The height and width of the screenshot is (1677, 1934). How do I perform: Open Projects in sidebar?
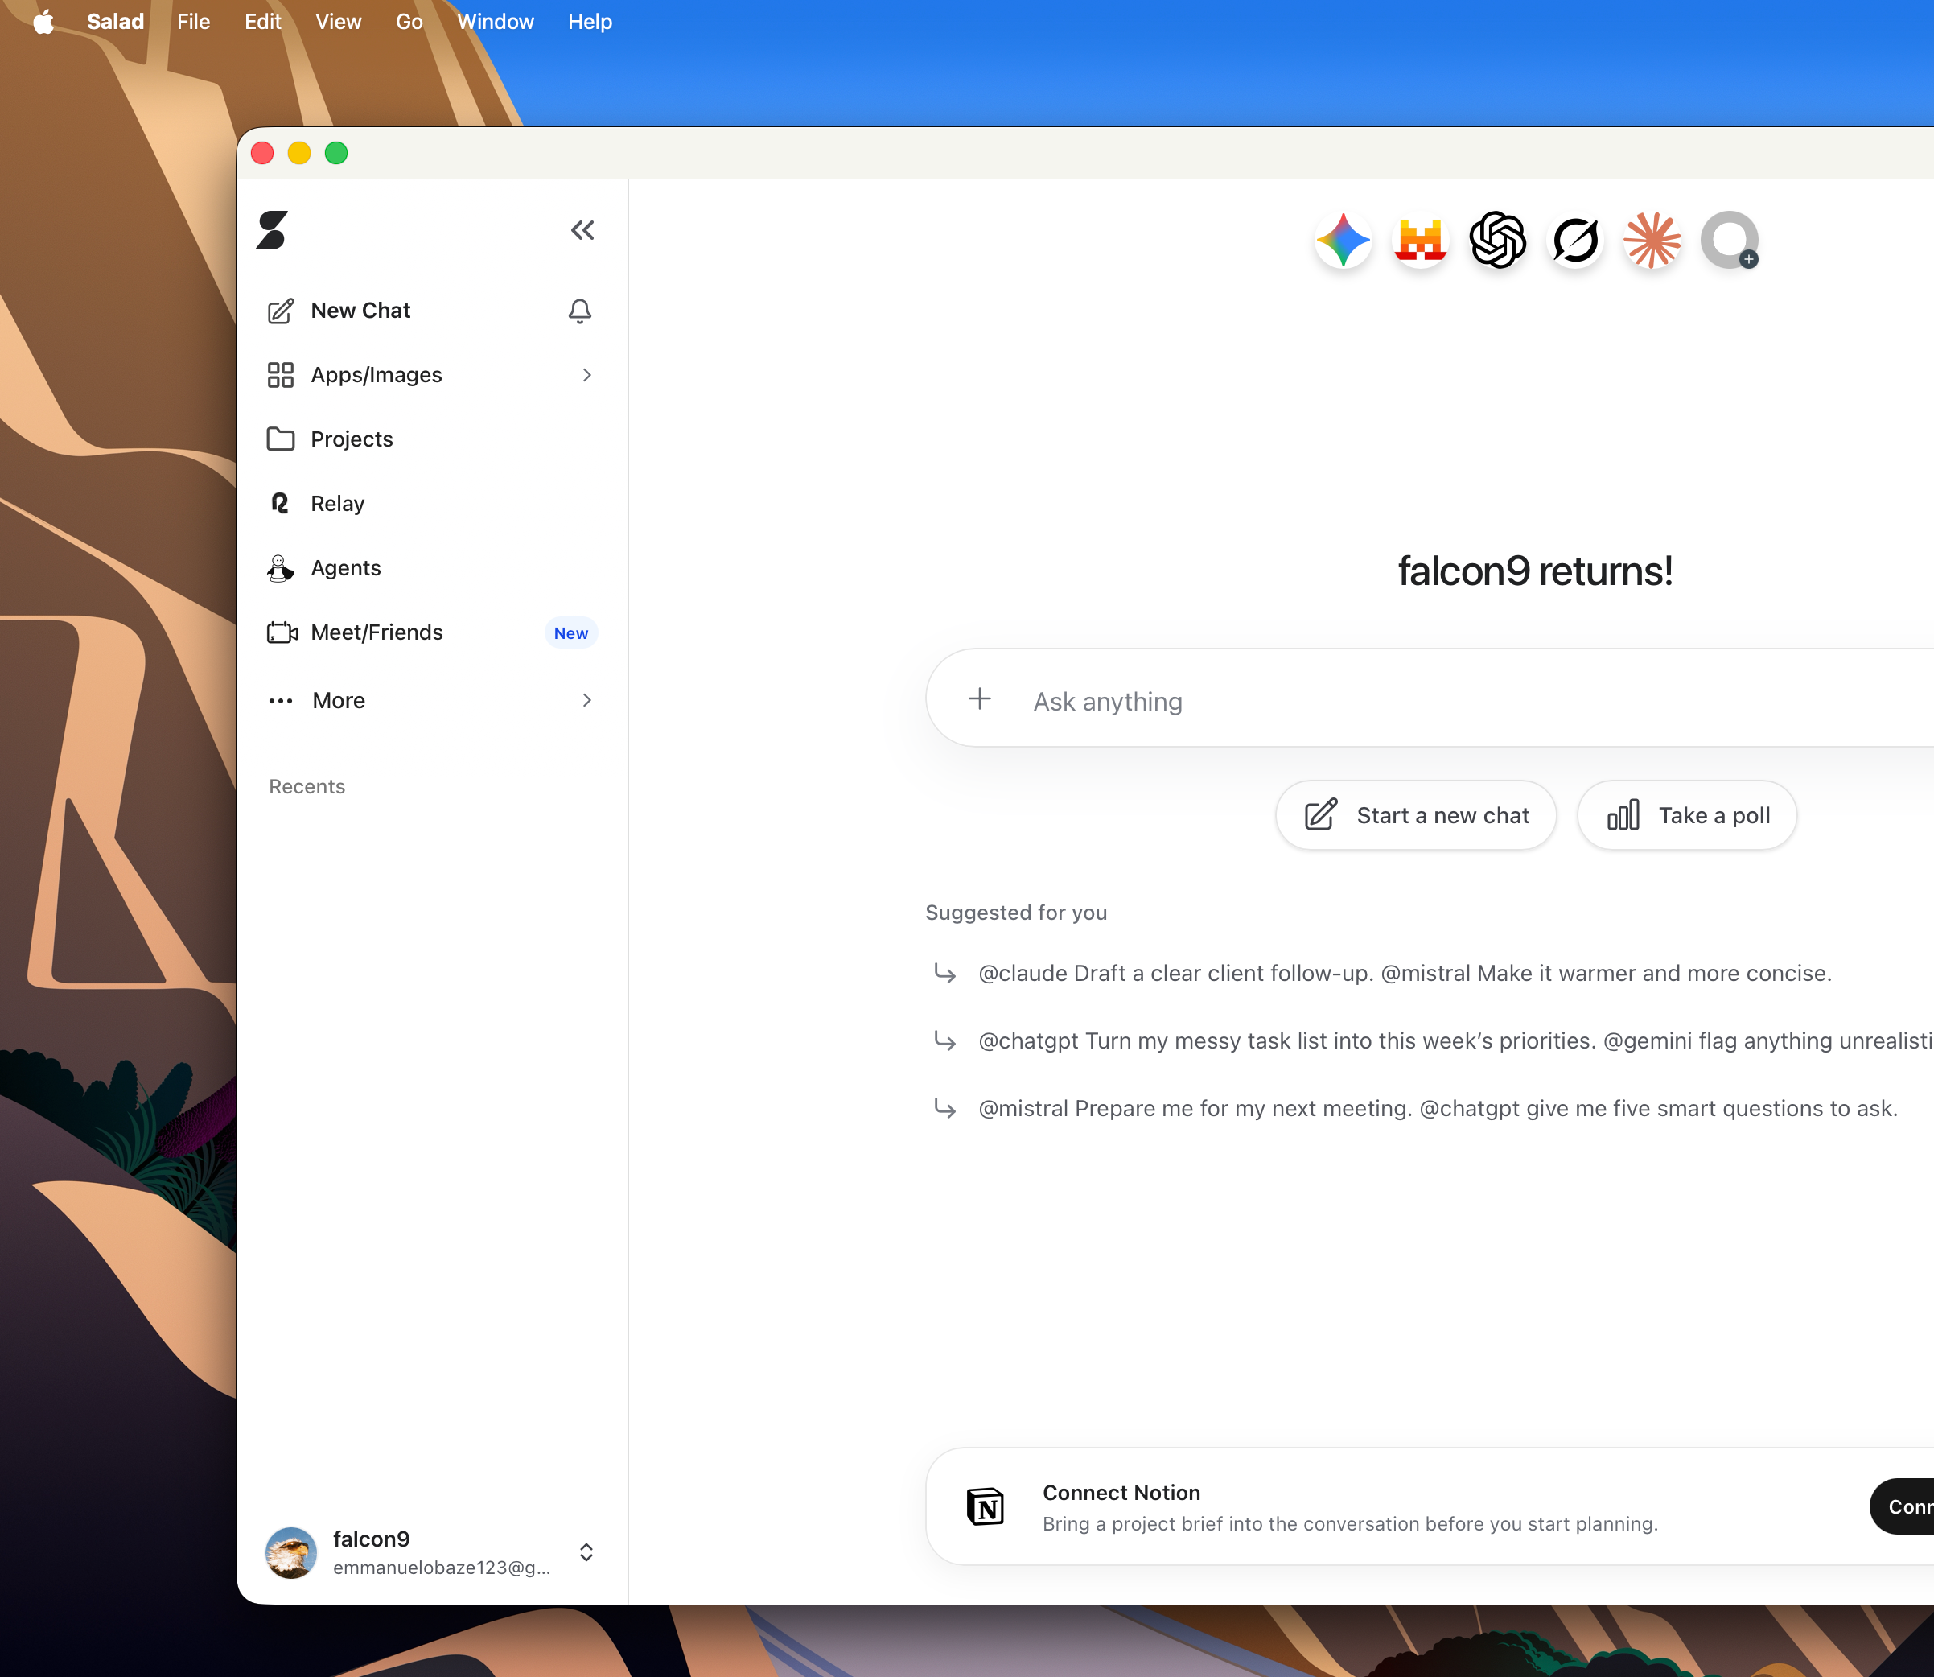[x=329, y=439]
